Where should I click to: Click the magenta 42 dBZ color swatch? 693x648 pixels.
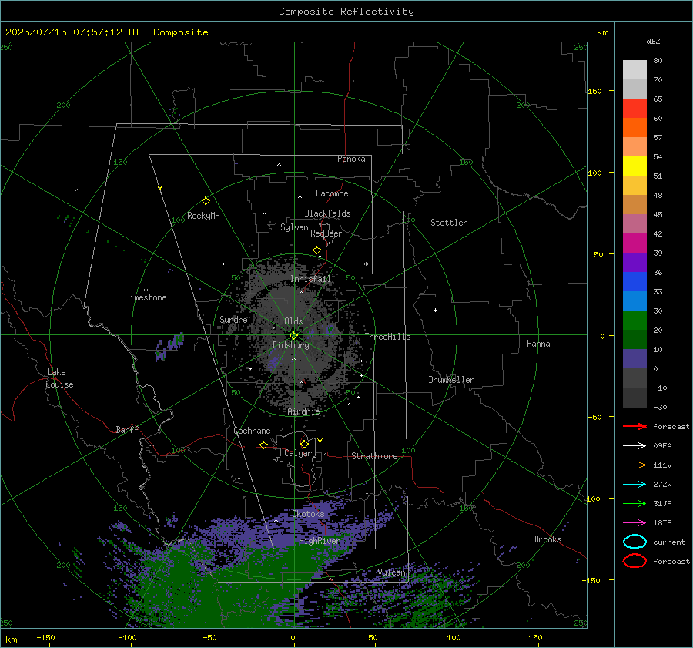(x=634, y=243)
